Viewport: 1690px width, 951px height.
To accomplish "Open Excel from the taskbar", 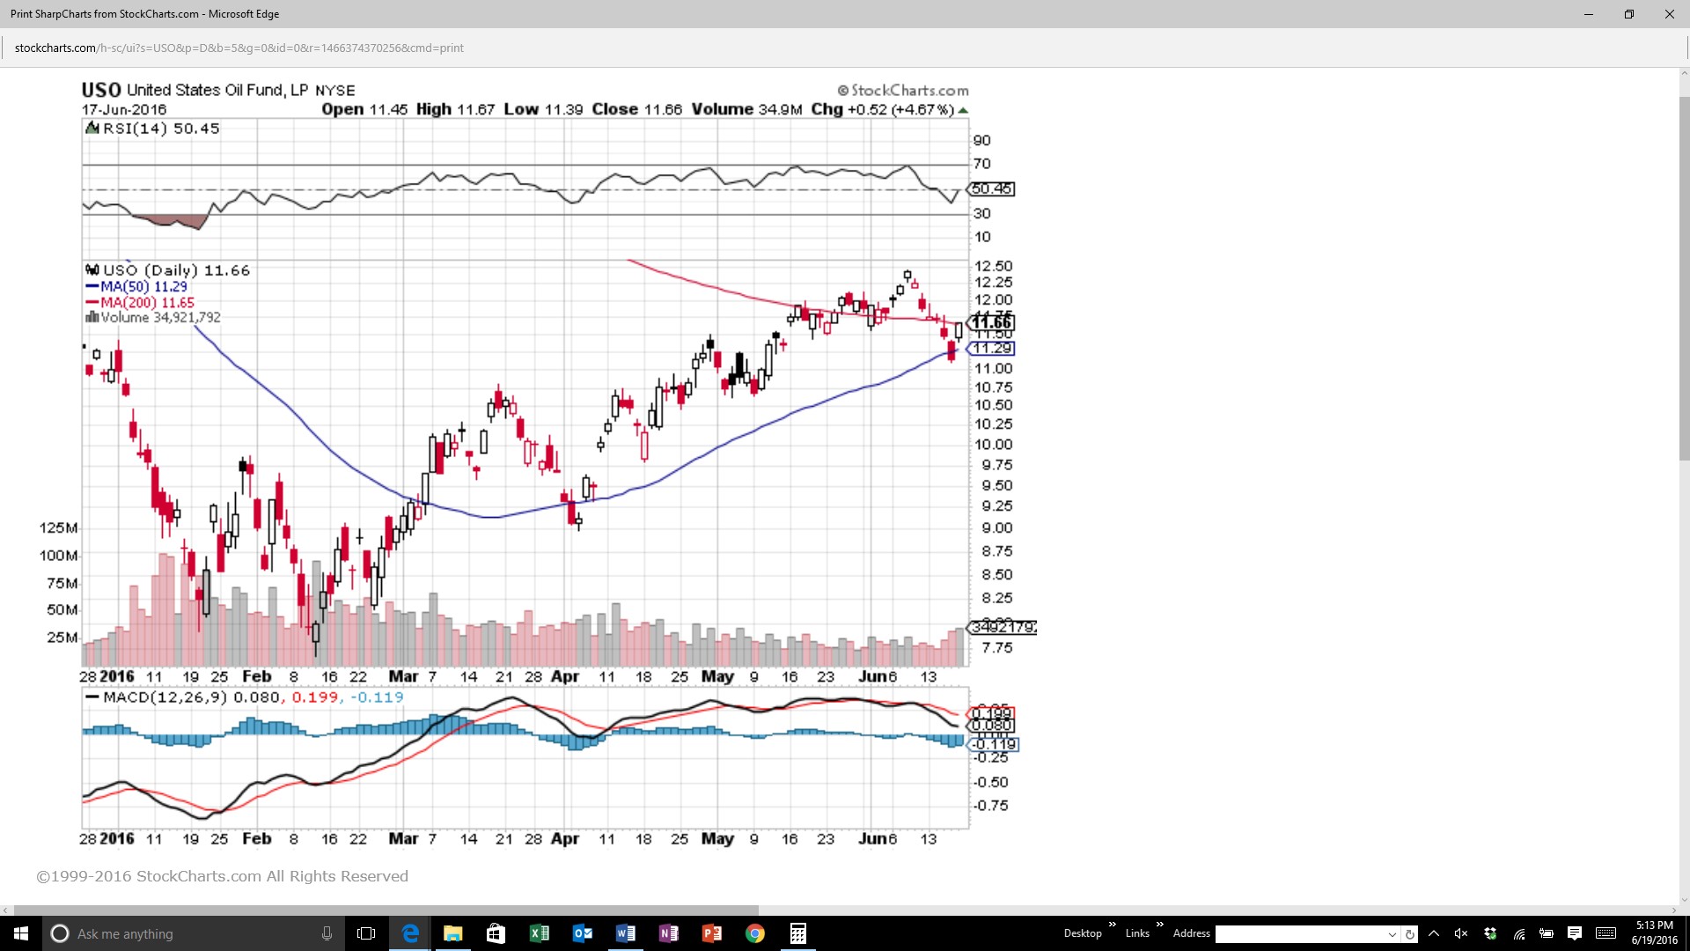I will click(540, 933).
